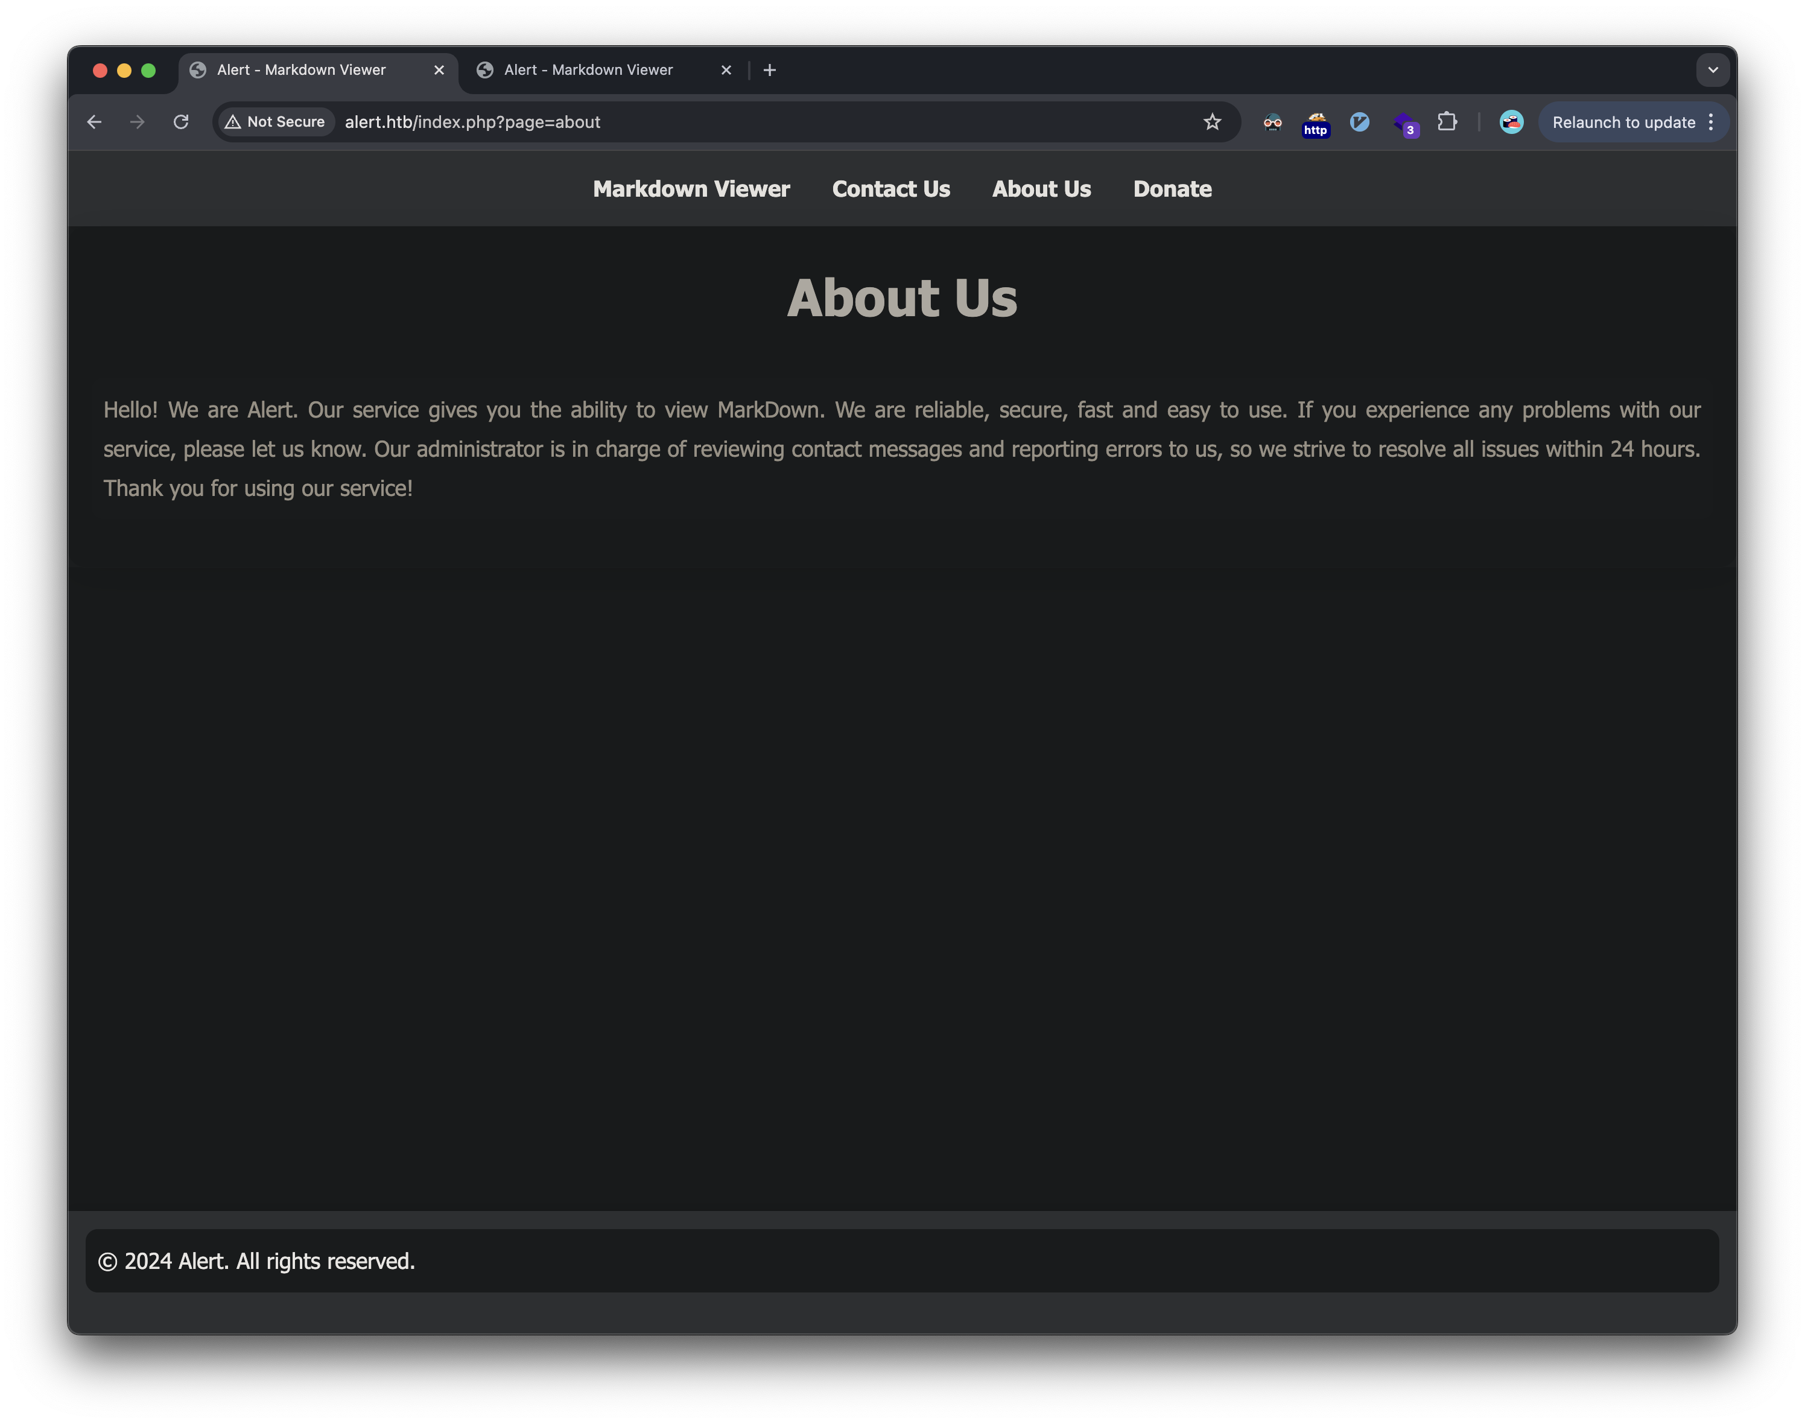The image size is (1805, 1424).
Task: Open the Extensions puzzle piece menu
Action: point(1447,122)
